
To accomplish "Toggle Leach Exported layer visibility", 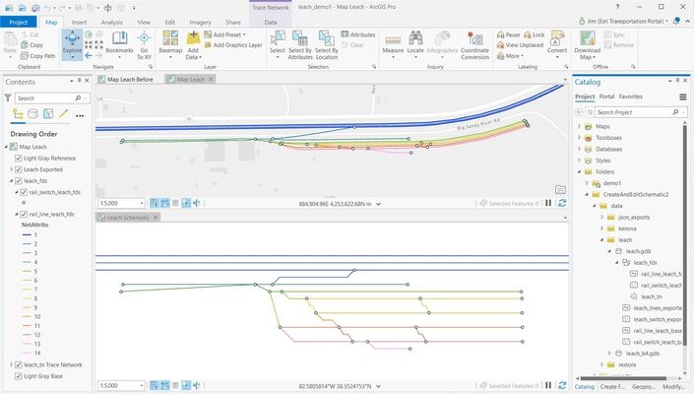I will [x=18, y=169].
